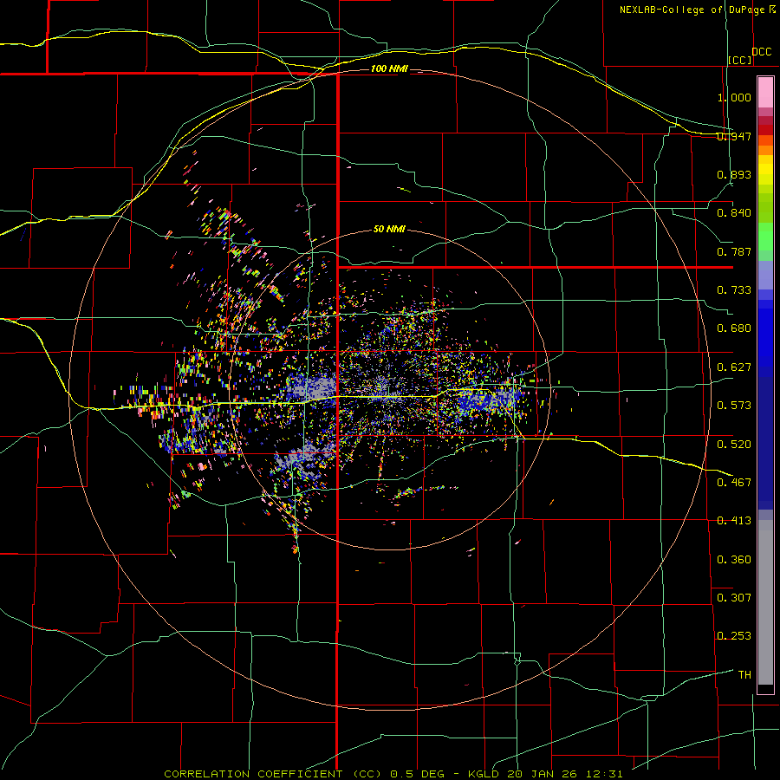The width and height of the screenshot is (780, 780).
Task: Click the [CC] legend unit label
Action: (x=740, y=60)
